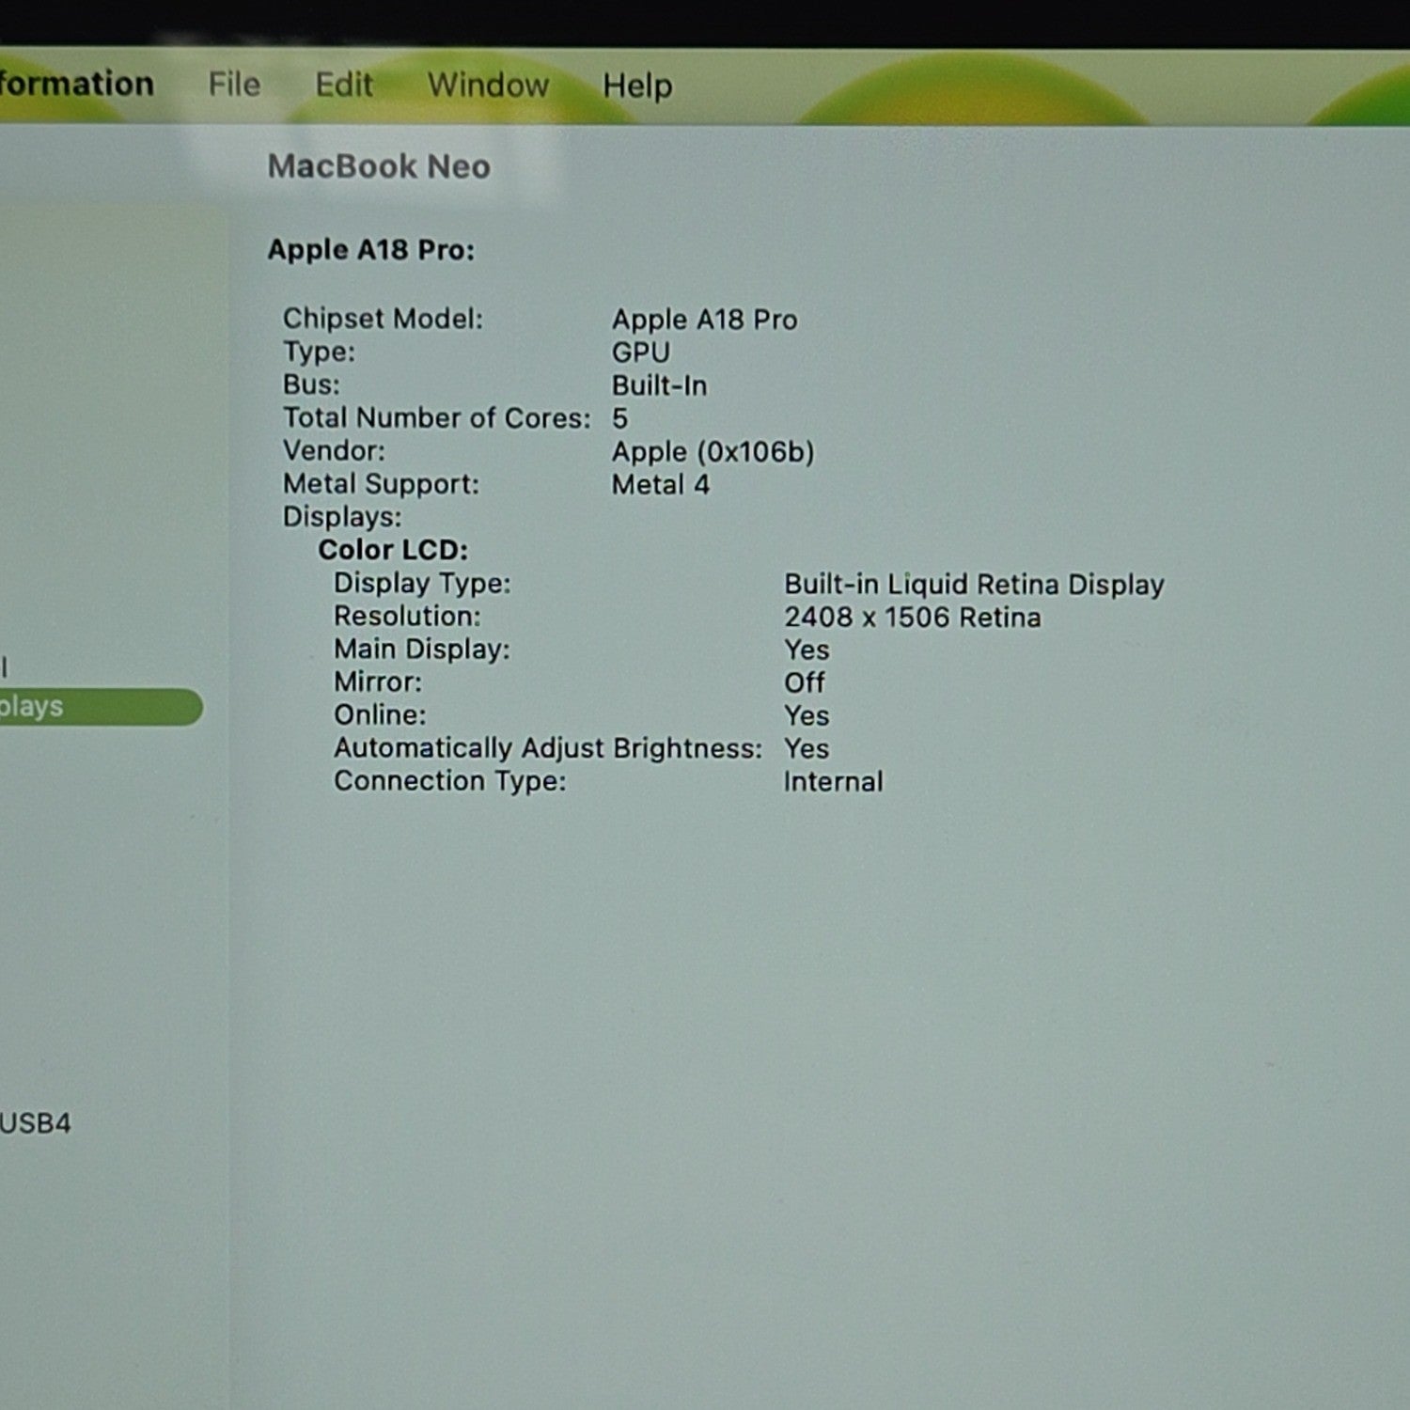The width and height of the screenshot is (1410, 1410).
Task: Select the Displays item in sidebar
Action: coord(101,707)
